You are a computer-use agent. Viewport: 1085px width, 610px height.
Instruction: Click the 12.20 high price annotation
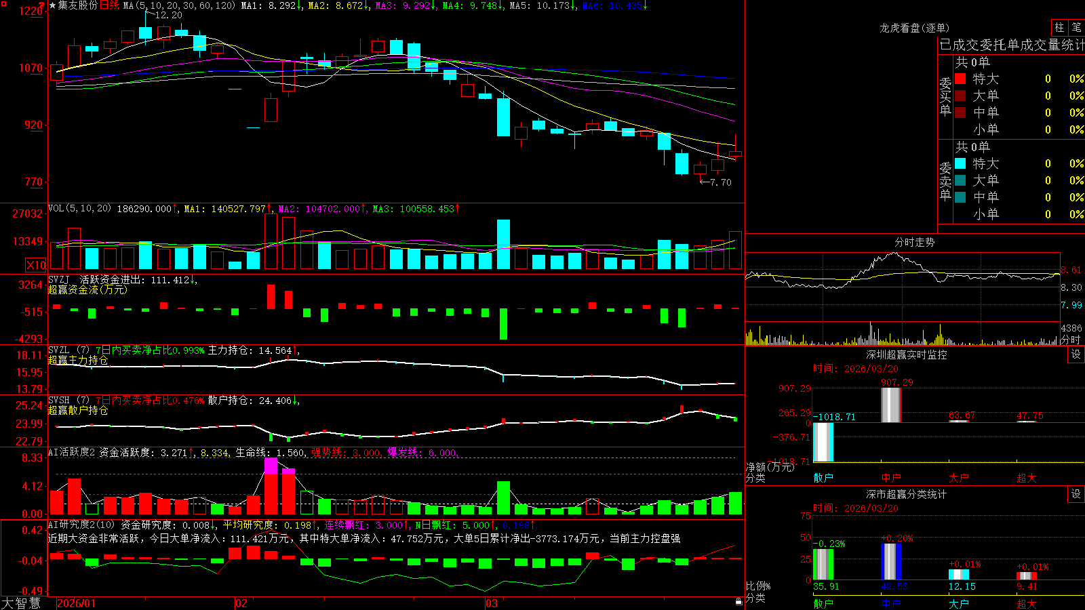pos(168,15)
